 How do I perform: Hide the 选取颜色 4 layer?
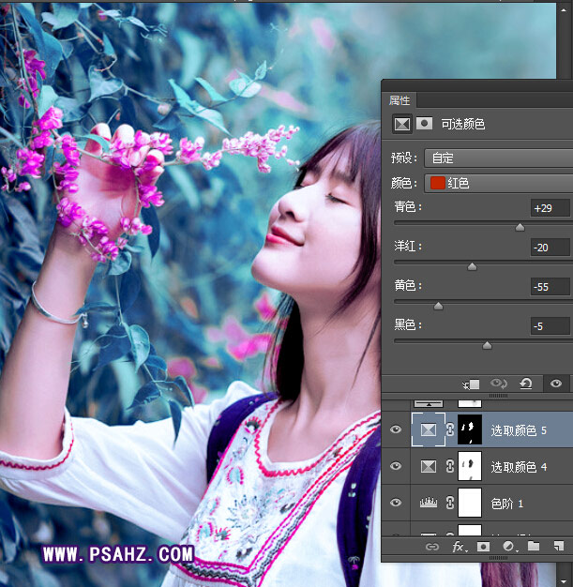[x=396, y=466]
